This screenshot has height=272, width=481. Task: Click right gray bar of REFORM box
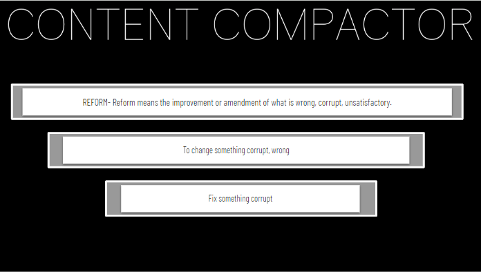tap(458, 102)
